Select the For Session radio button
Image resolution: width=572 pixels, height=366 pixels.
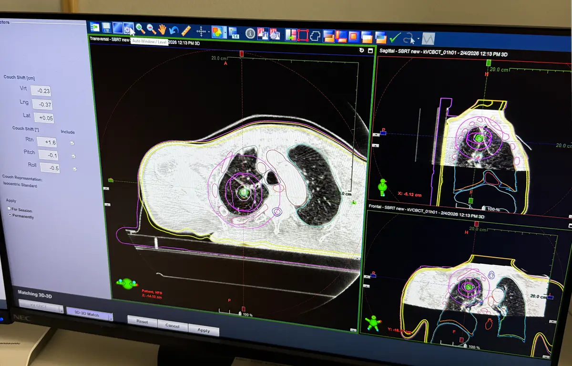pos(9,209)
